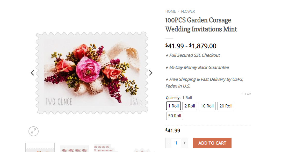The width and height of the screenshot is (289, 152).
Task: Open the FLOWER category breadcrumb
Action: (x=188, y=11)
